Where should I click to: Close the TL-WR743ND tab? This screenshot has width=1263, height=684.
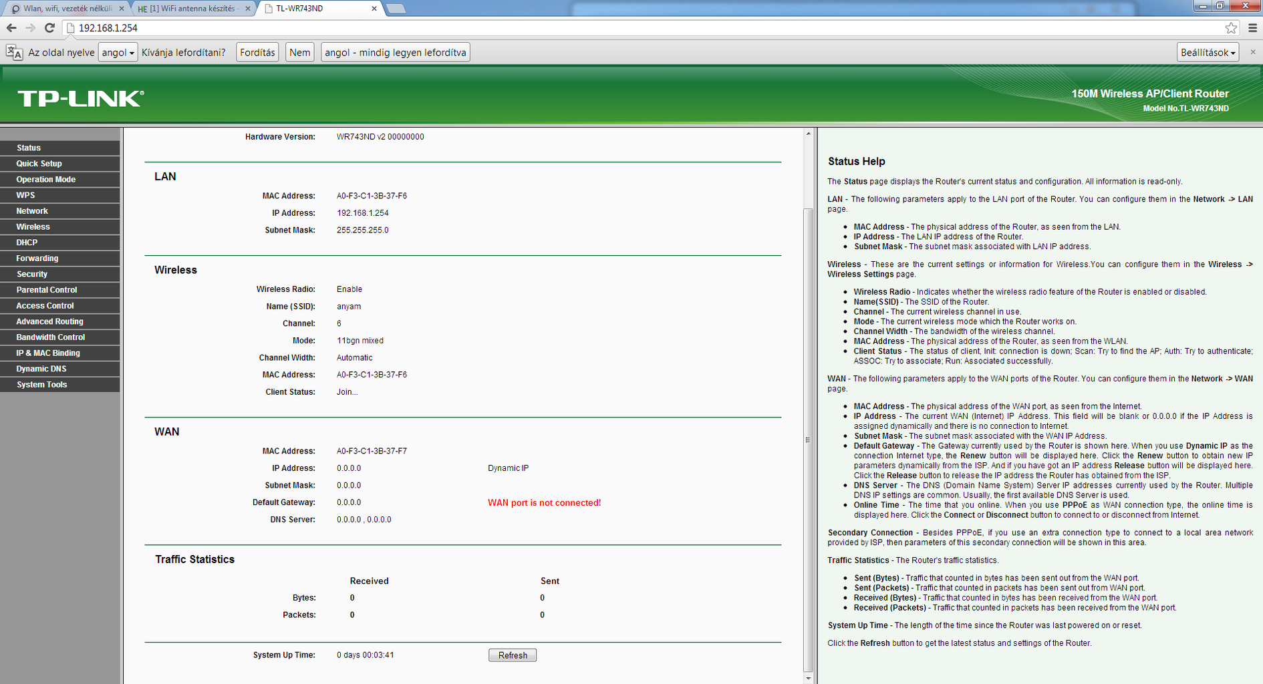[374, 9]
